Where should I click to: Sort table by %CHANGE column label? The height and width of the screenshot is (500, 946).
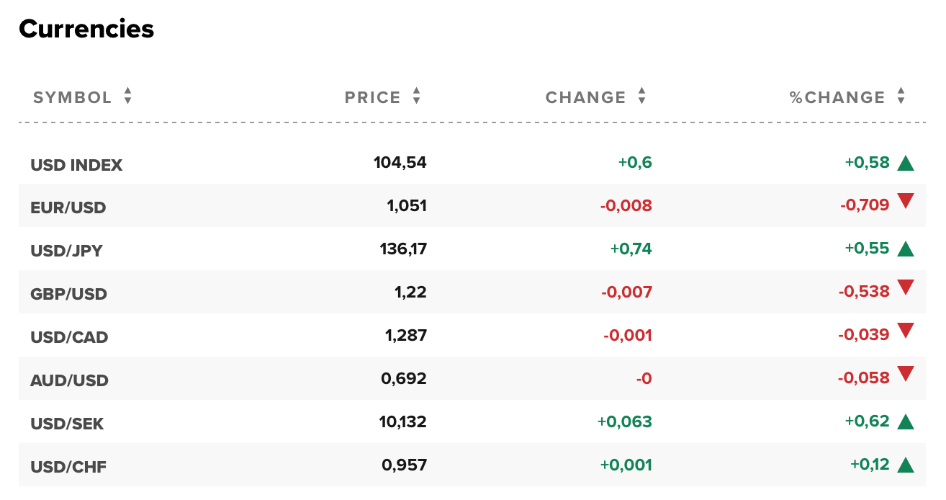[837, 97]
